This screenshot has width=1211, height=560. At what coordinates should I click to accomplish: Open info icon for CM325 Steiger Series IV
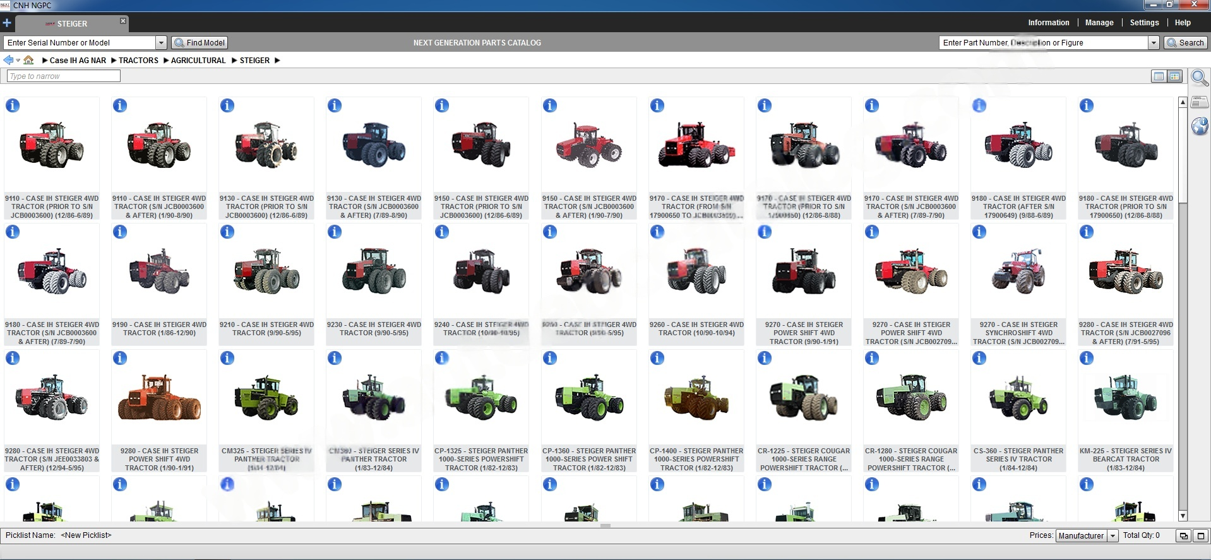227,359
